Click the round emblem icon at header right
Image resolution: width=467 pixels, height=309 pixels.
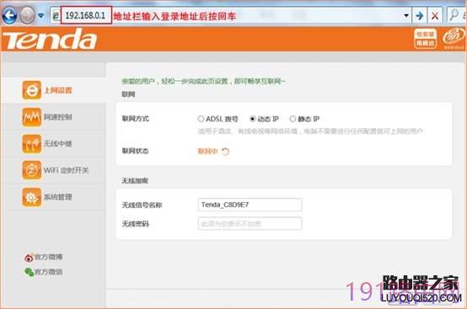pos(453,37)
